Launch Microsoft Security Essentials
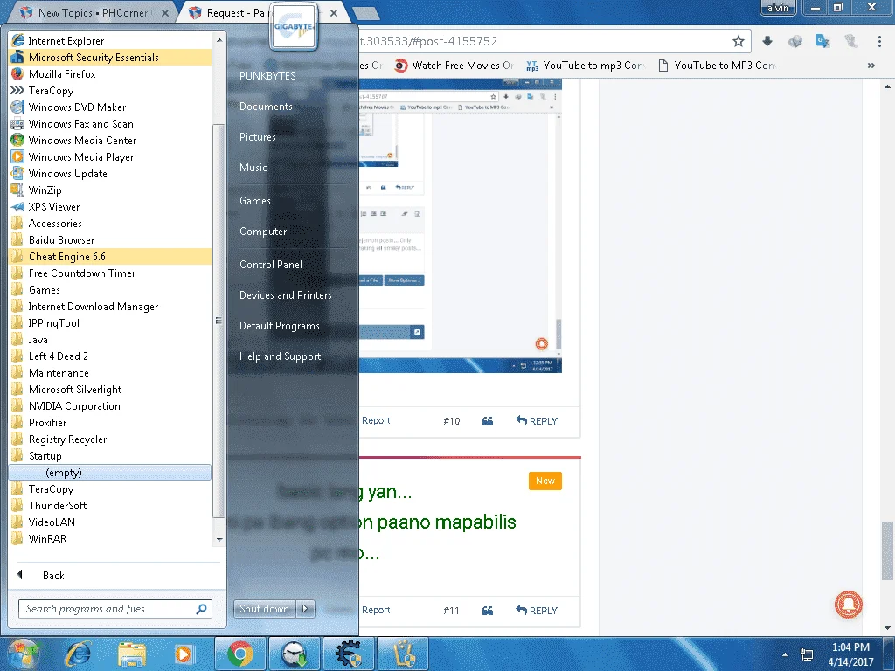Image resolution: width=895 pixels, height=671 pixels. tap(110, 57)
